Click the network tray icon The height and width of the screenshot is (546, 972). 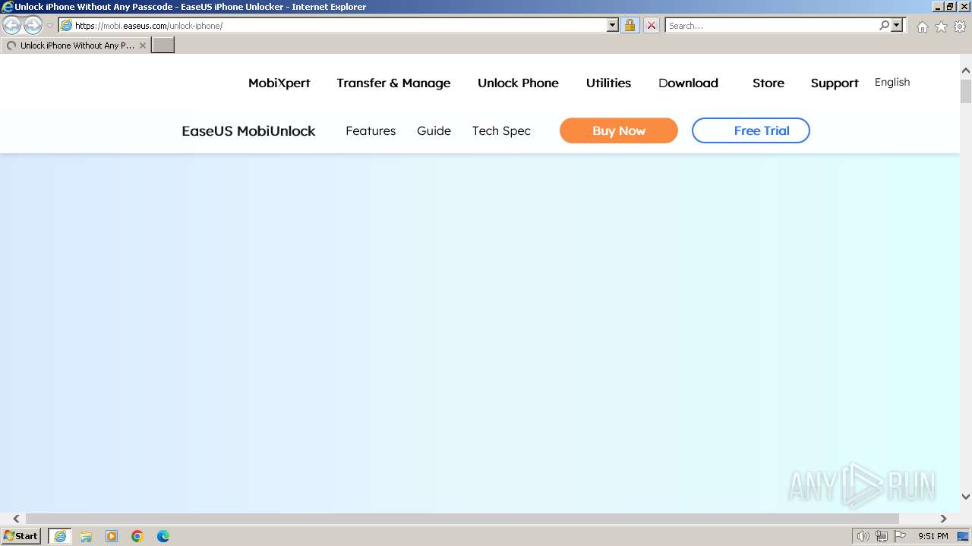click(x=882, y=536)
